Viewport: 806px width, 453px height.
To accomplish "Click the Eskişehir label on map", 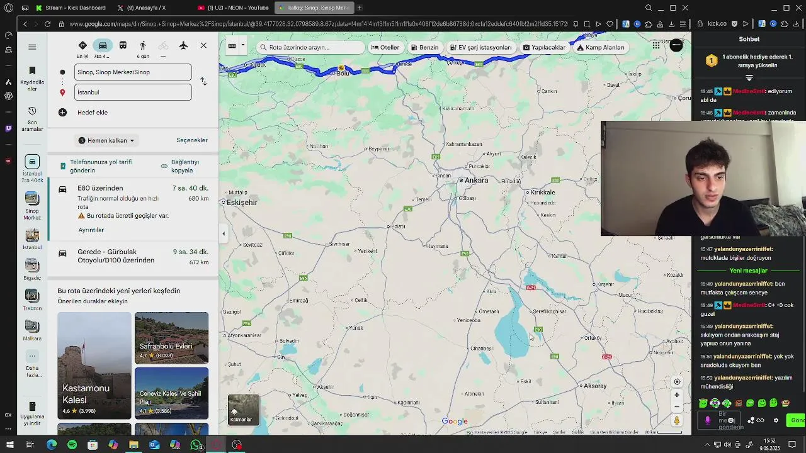I will pos(242,203).
